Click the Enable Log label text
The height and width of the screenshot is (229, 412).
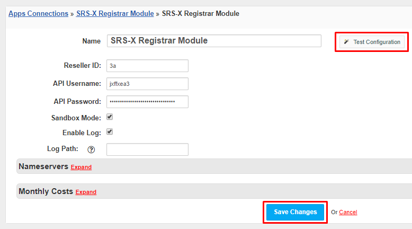tap(82, 133)
